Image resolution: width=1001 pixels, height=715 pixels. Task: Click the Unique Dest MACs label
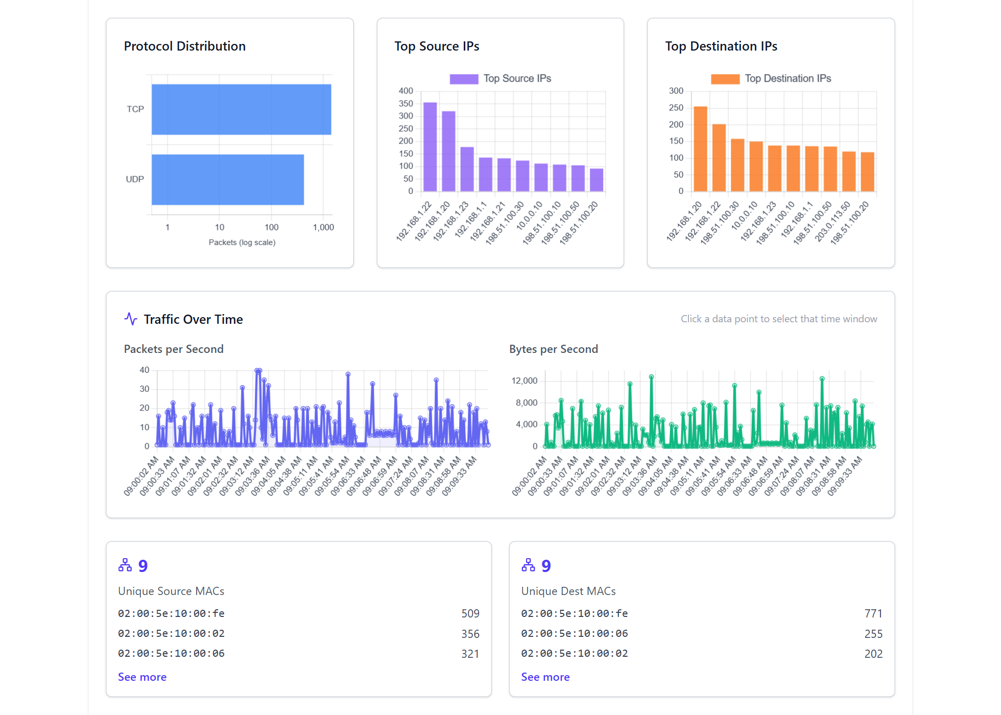click(568, 591)
